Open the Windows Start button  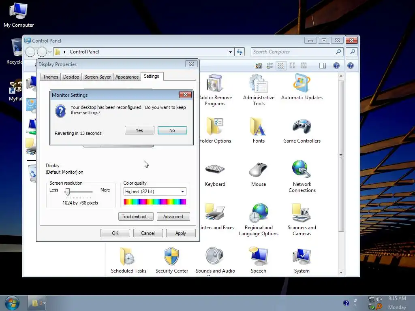pyautogui.click(x=12, y=303)
